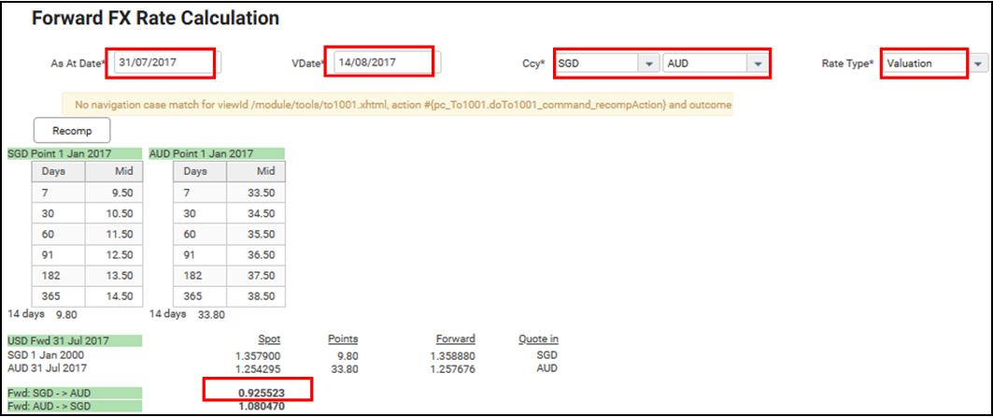993x417 pixels.
Task: Open the AUD currency dropdown
Action: tap(758, 64)
